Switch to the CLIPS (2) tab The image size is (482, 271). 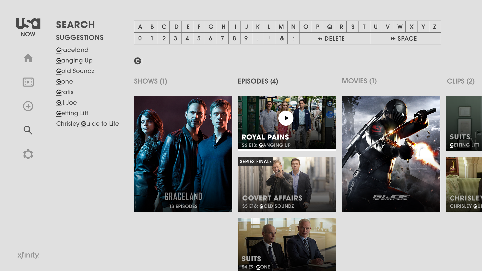click(x=461, y=81)
